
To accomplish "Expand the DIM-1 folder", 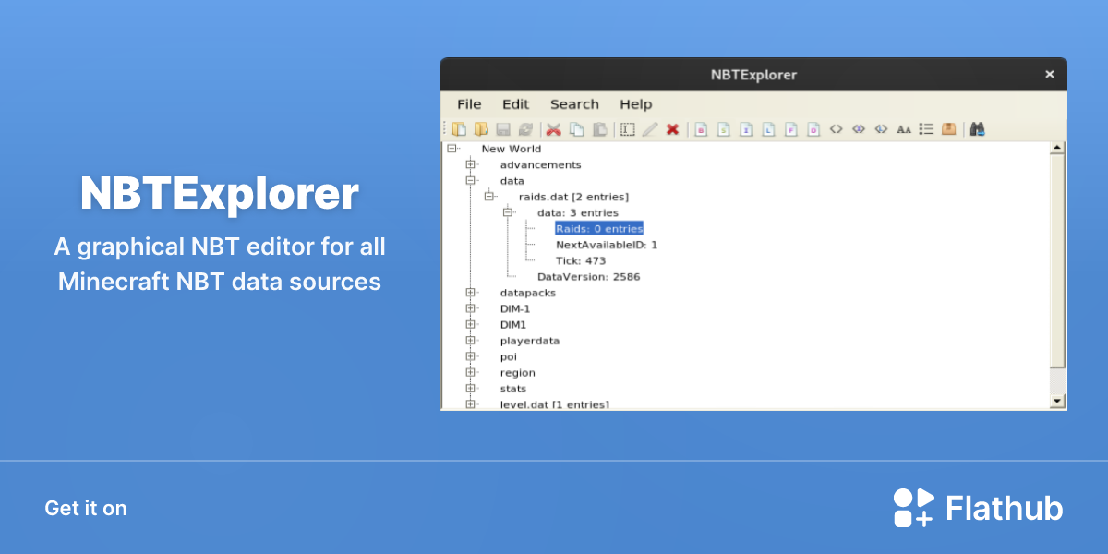I will click(x=470, y=308).
